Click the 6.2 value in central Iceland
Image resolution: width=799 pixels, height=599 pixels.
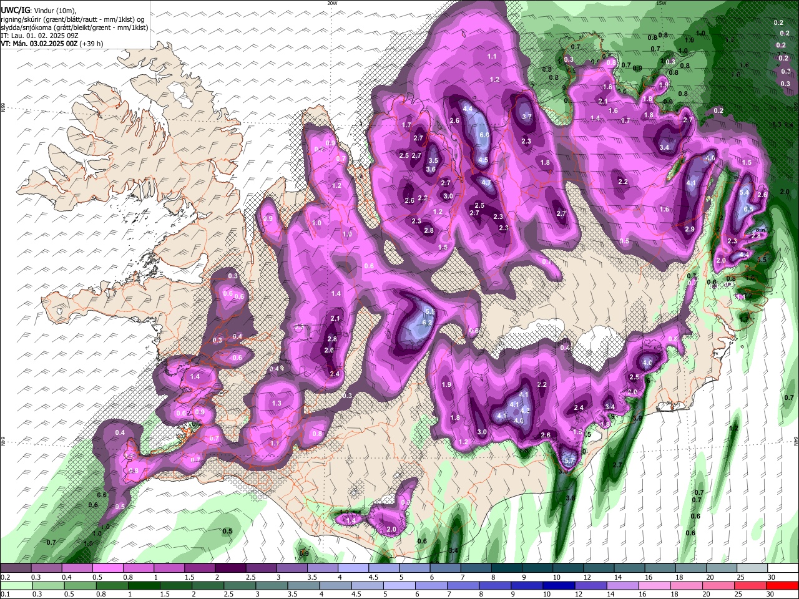click(x=428, y=323)
